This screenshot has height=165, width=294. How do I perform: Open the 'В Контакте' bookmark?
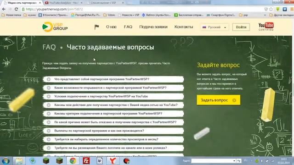pos(53,15)
